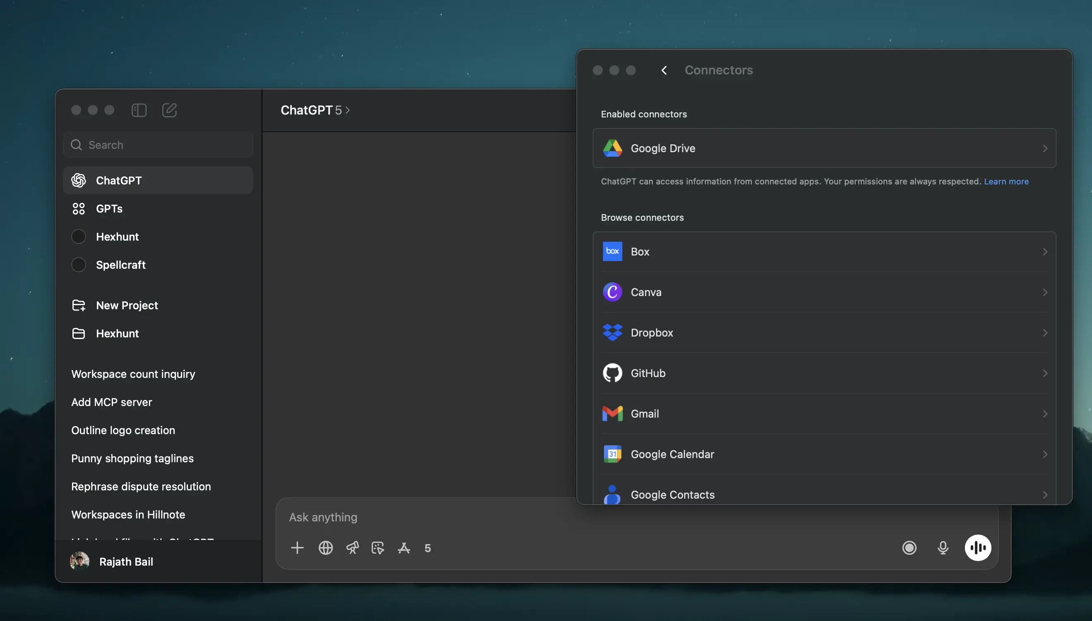Create a New Project
Viewport: 1092px width, 621px height.
(x=127, y=306)
